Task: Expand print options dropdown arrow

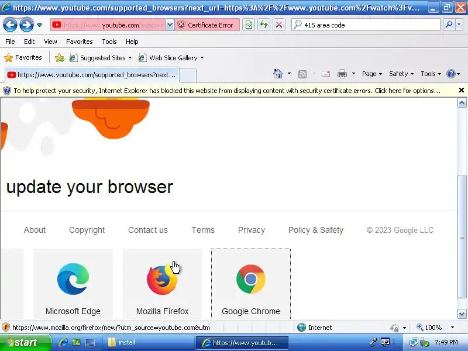Action: 353,74
